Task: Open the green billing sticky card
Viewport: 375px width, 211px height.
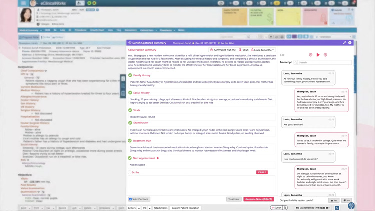Action: point(261,16)
